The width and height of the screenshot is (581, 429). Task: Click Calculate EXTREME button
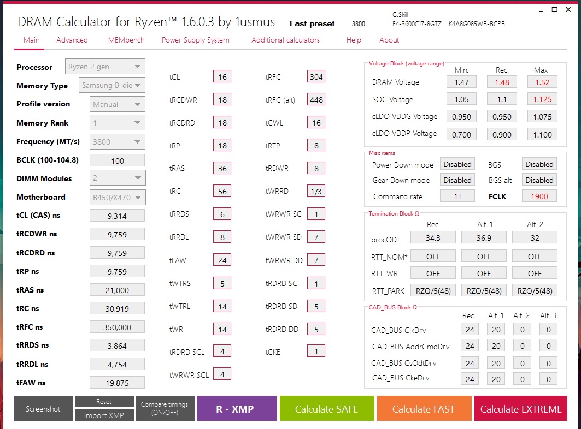tap(520, 408)
